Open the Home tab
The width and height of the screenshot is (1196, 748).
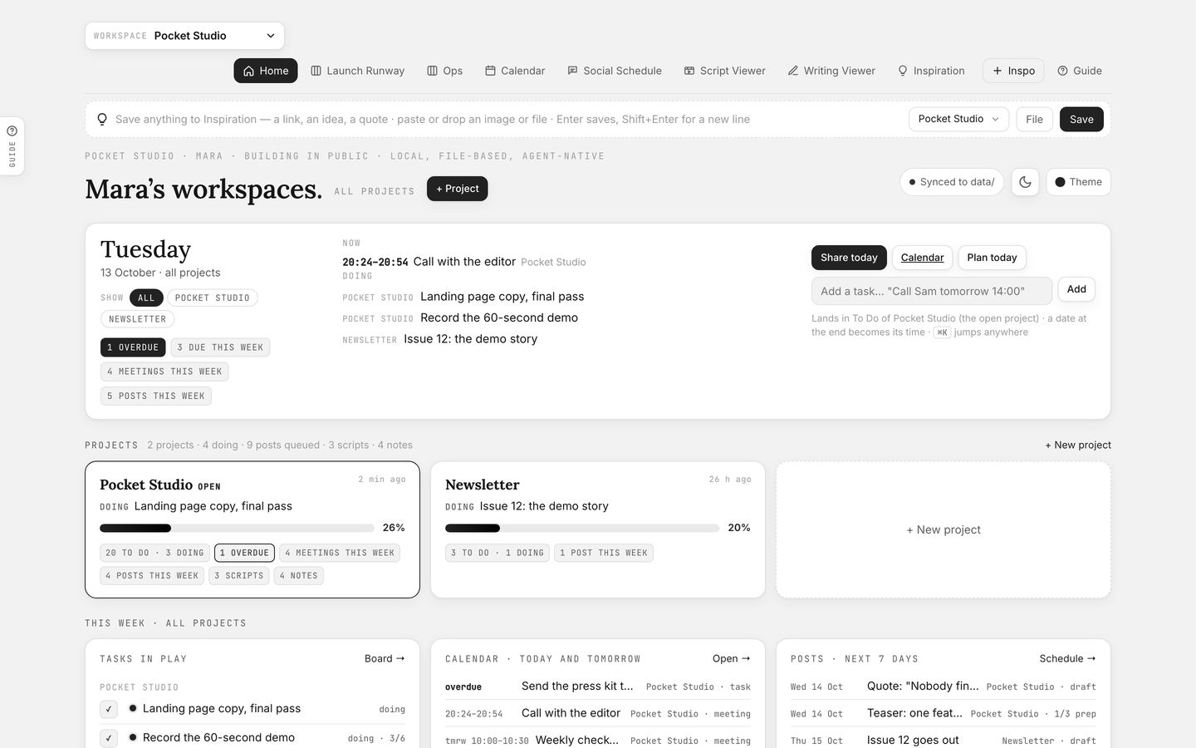tap(266, 71)
